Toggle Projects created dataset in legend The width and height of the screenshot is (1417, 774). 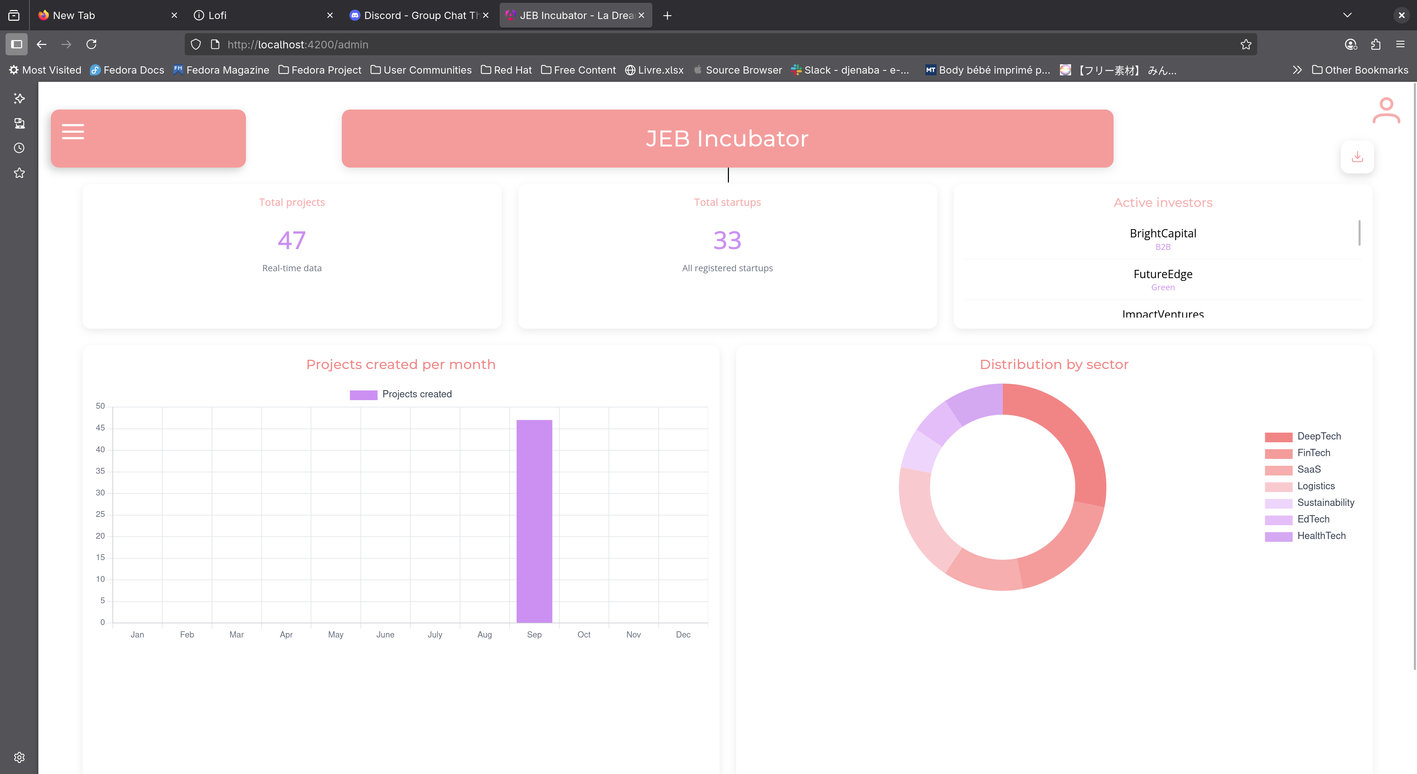(401, 394)
